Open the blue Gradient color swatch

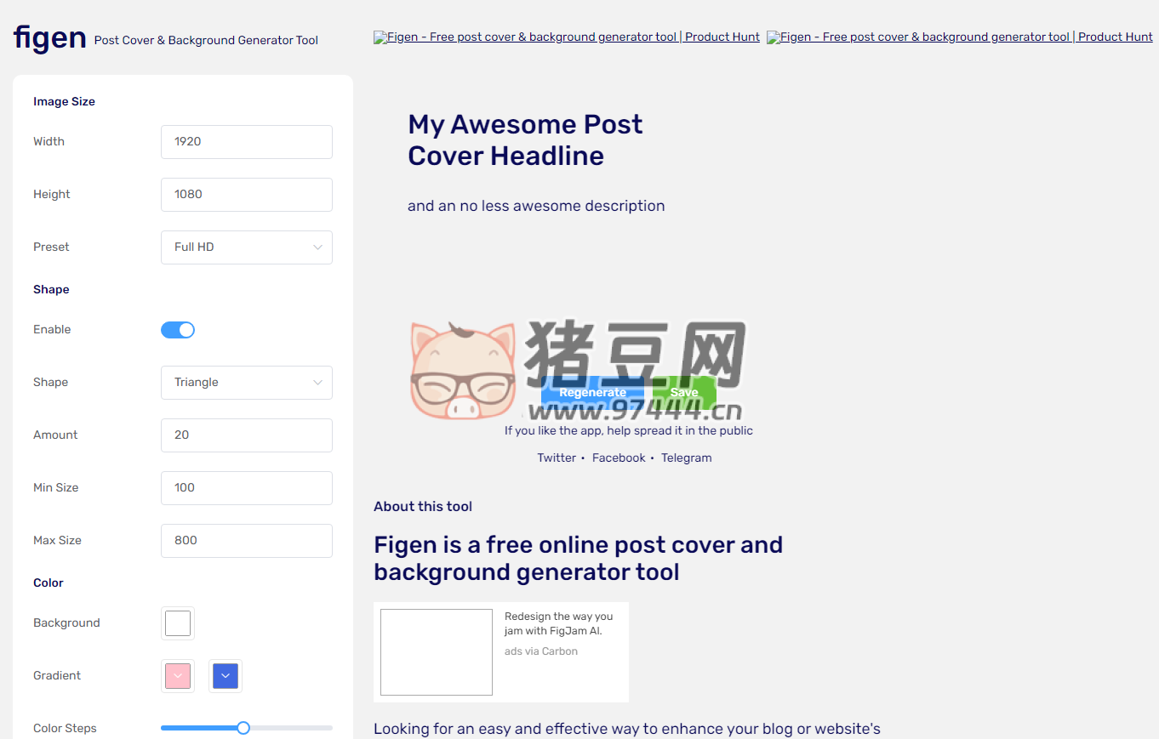[x=226, y=676]
